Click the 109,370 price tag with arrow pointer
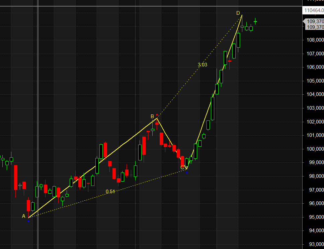Screen dimensions: 324x249 click(314, 21)
